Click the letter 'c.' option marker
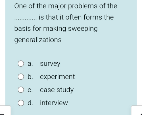 [x=30, y=90]
